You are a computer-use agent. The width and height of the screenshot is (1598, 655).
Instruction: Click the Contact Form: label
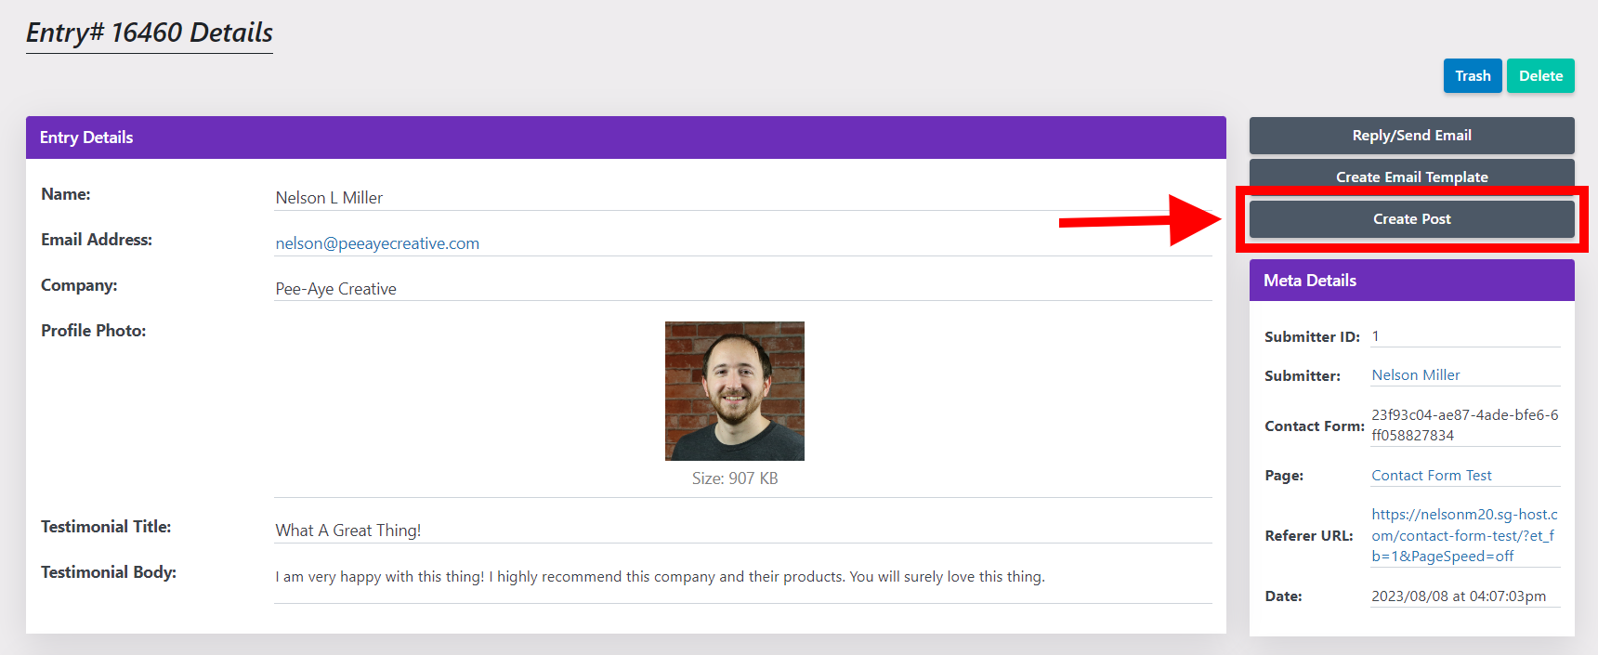click(1315, 426)
